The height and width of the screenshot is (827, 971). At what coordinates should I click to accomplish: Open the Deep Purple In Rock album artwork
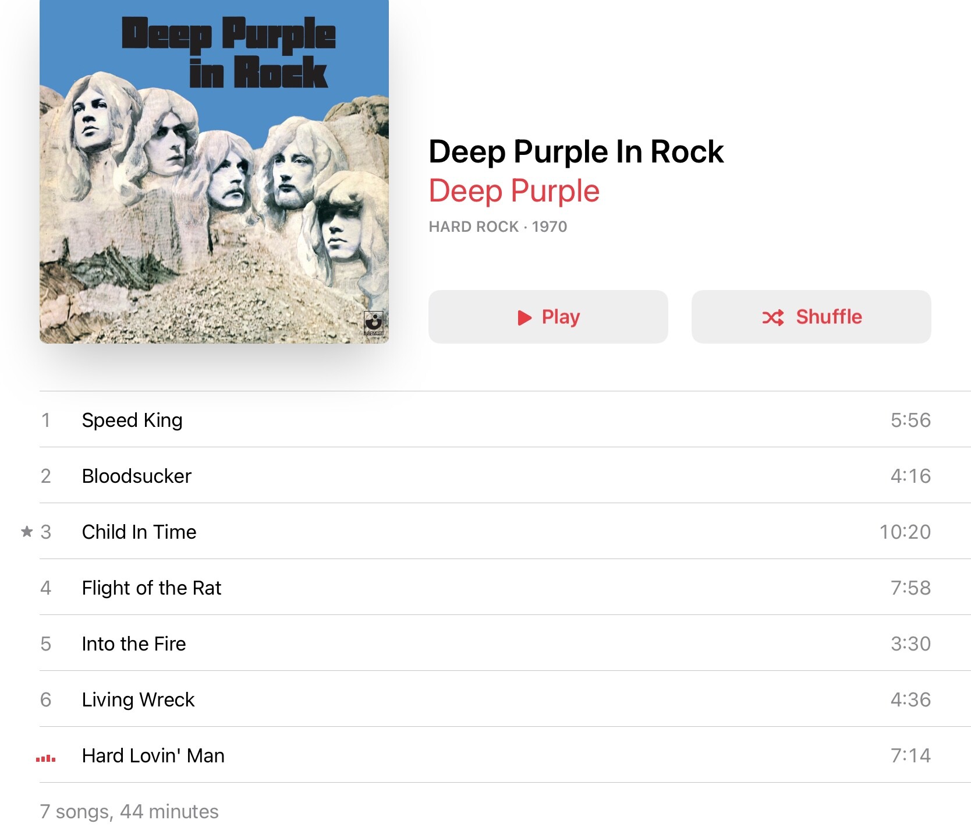pos(214,172)
